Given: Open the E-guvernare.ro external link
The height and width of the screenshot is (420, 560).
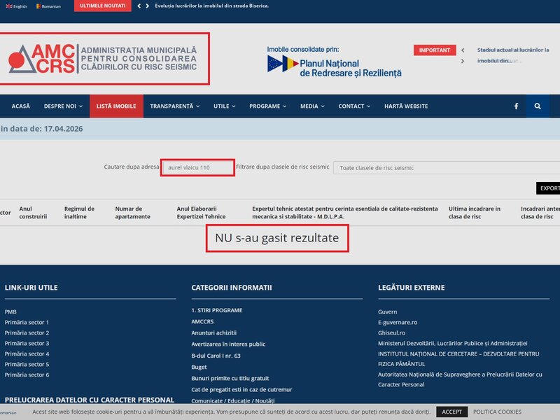Looking at the screenshot, I should (x=398, y=322).
